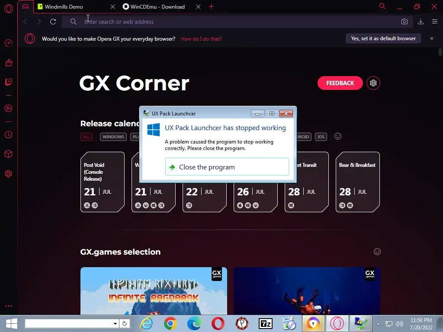Click the page vertical scrollbar thumb
Screen dimensions: 443x332
[440, 52]
